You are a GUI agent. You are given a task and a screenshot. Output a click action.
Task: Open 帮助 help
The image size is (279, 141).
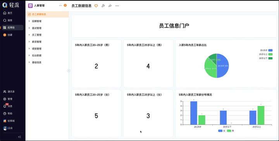click(8, 114)
